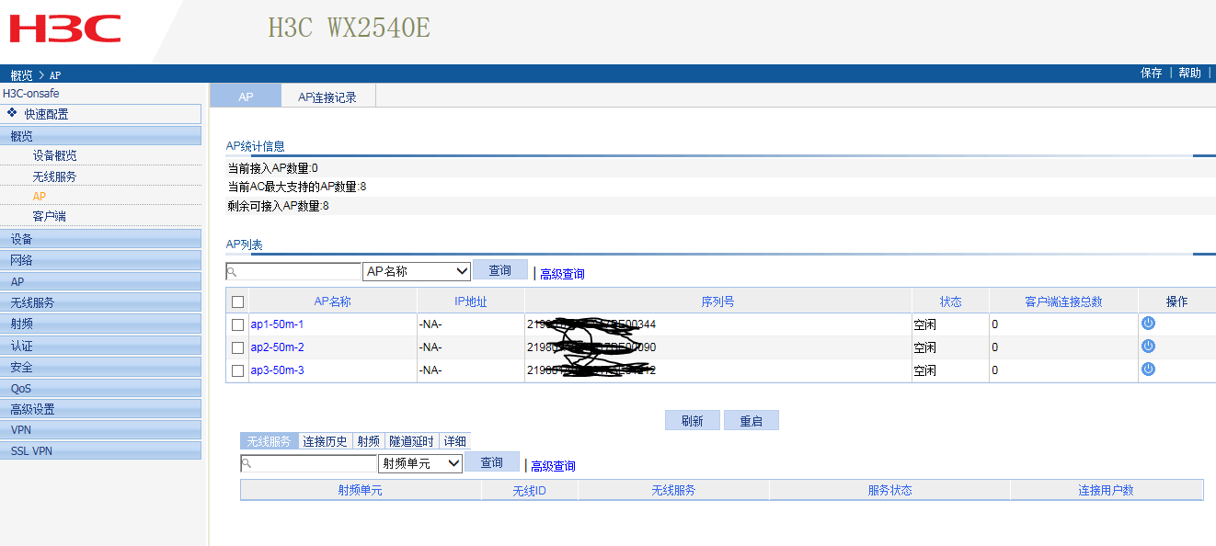This screenshot has height=546, width=1216.
Task: Check the box for ap3-50m-3
Action: 238,370
